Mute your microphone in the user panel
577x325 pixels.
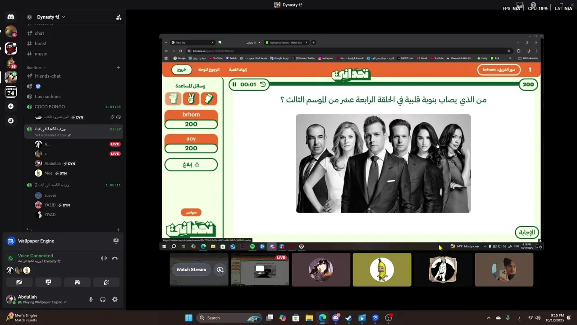tap(91, 299)
